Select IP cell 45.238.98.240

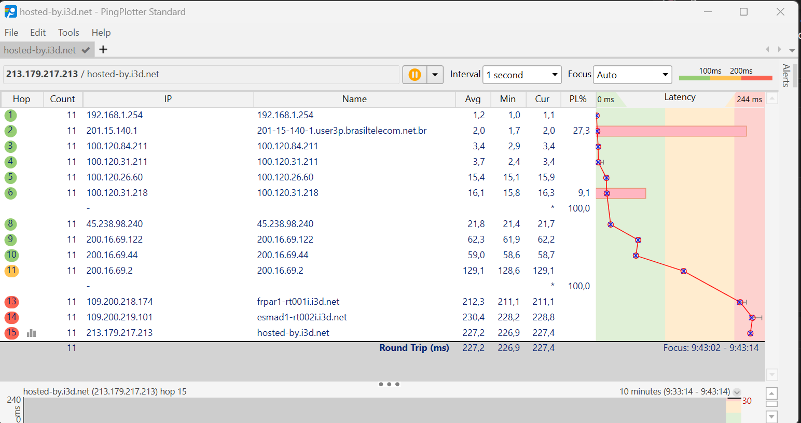pyautogui.click(x=115, y=224)
